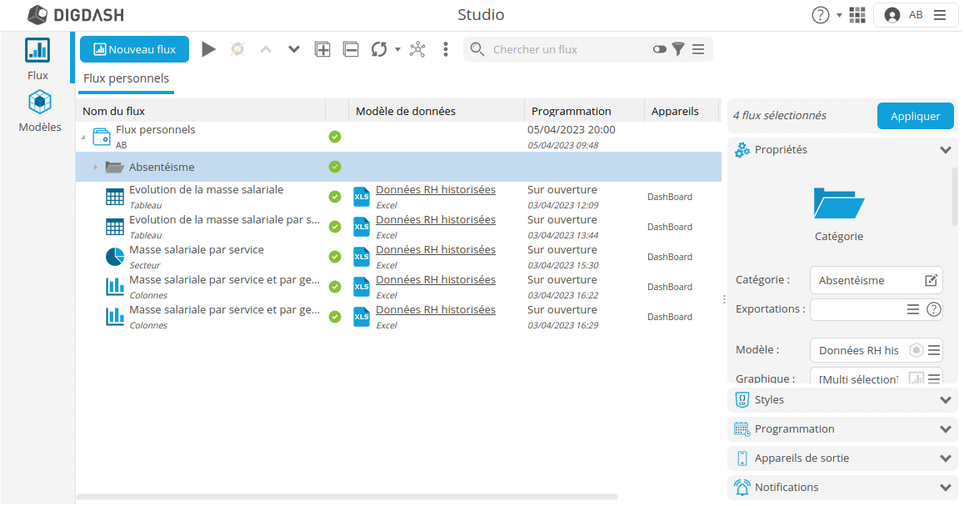Click the Appliquer button

[915, 116]
